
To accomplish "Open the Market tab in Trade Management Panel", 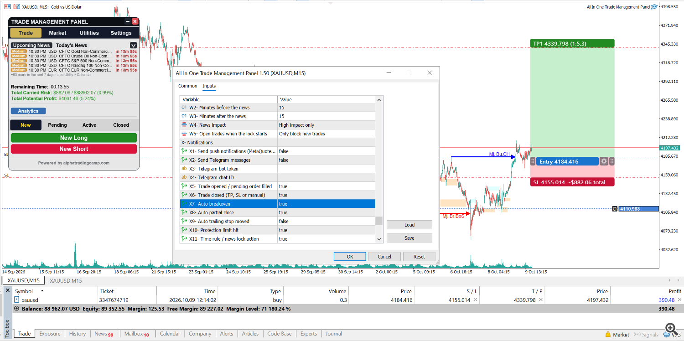I will pos(57,33).
